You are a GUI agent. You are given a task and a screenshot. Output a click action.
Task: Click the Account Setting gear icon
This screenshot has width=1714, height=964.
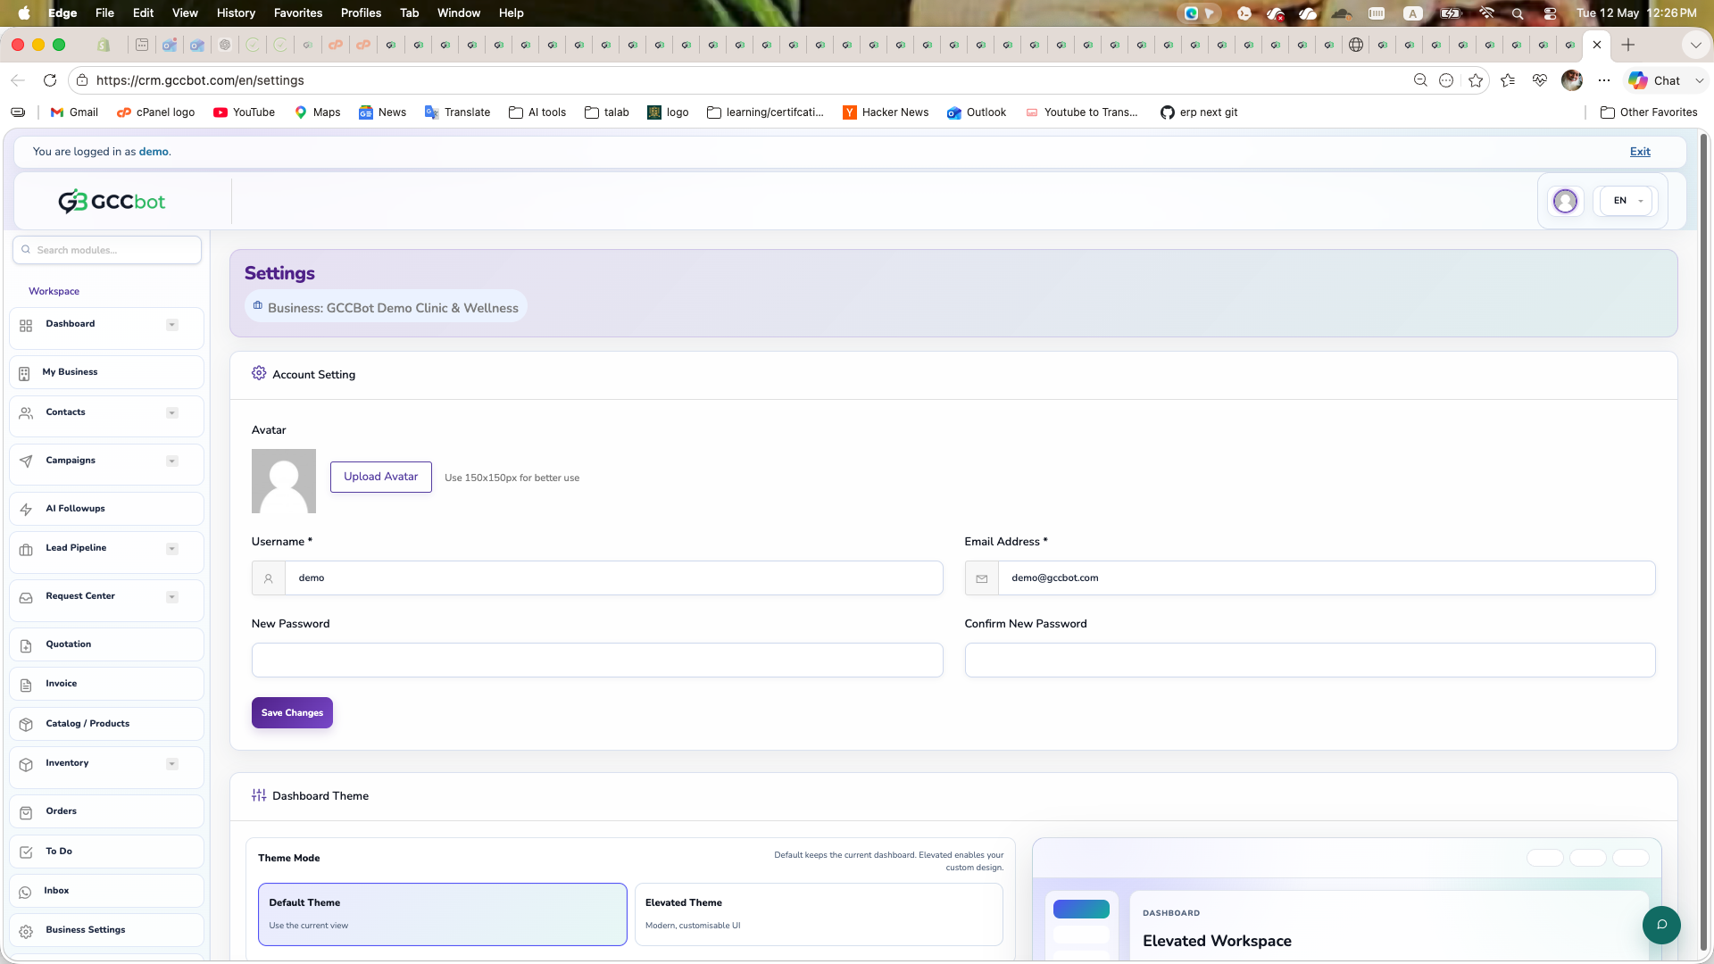(x=259, y=373)
